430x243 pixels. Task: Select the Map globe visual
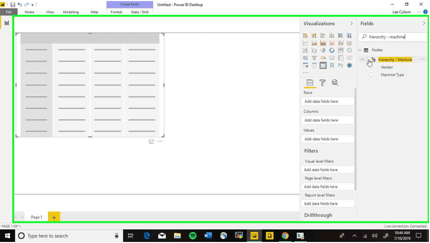[349, 50]
